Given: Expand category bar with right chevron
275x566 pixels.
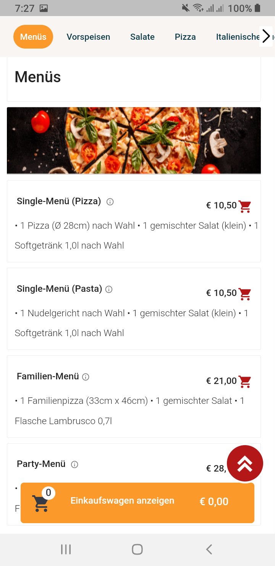Looking at the screenshot, I should pos(266,37).
